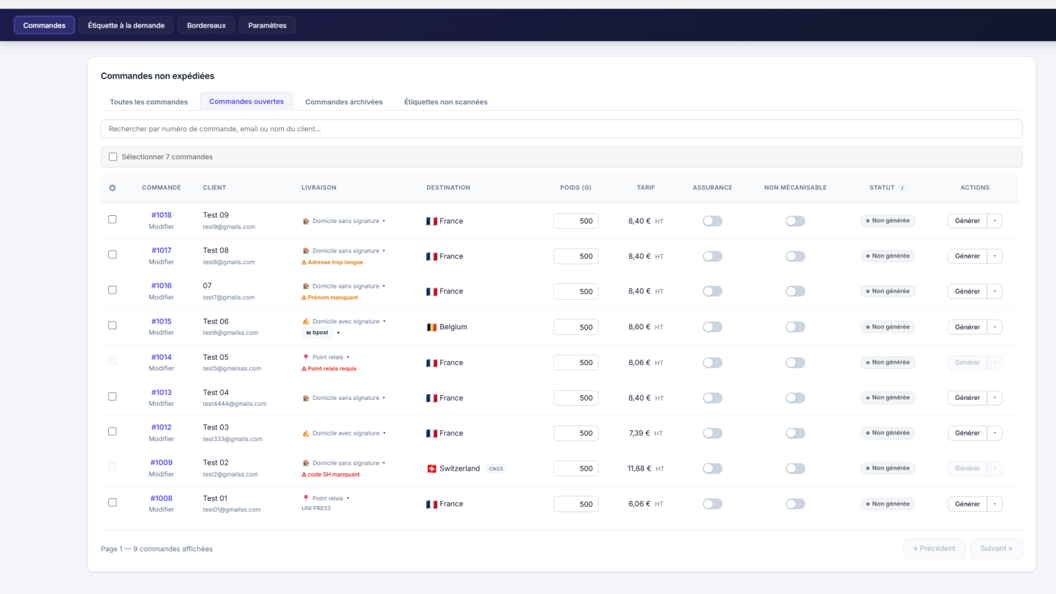Click Générer button for order #1008
1056x594 pixels.
click(967, 504)
